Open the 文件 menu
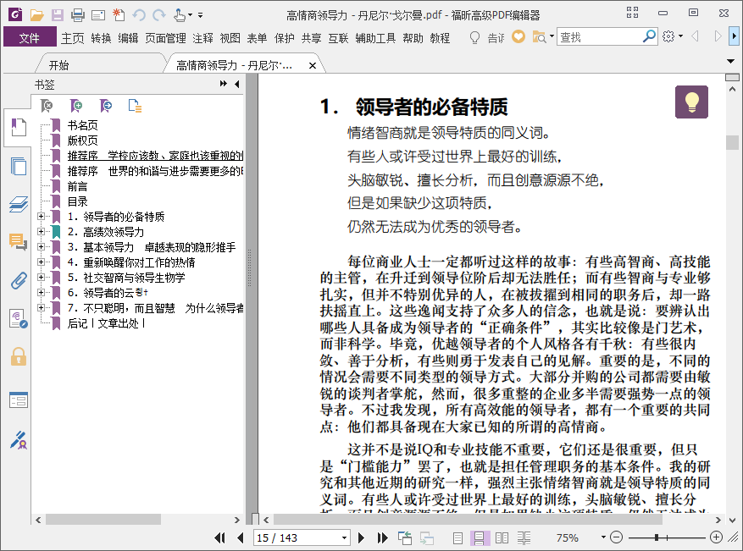743x551 pixels. click(30, 37)
